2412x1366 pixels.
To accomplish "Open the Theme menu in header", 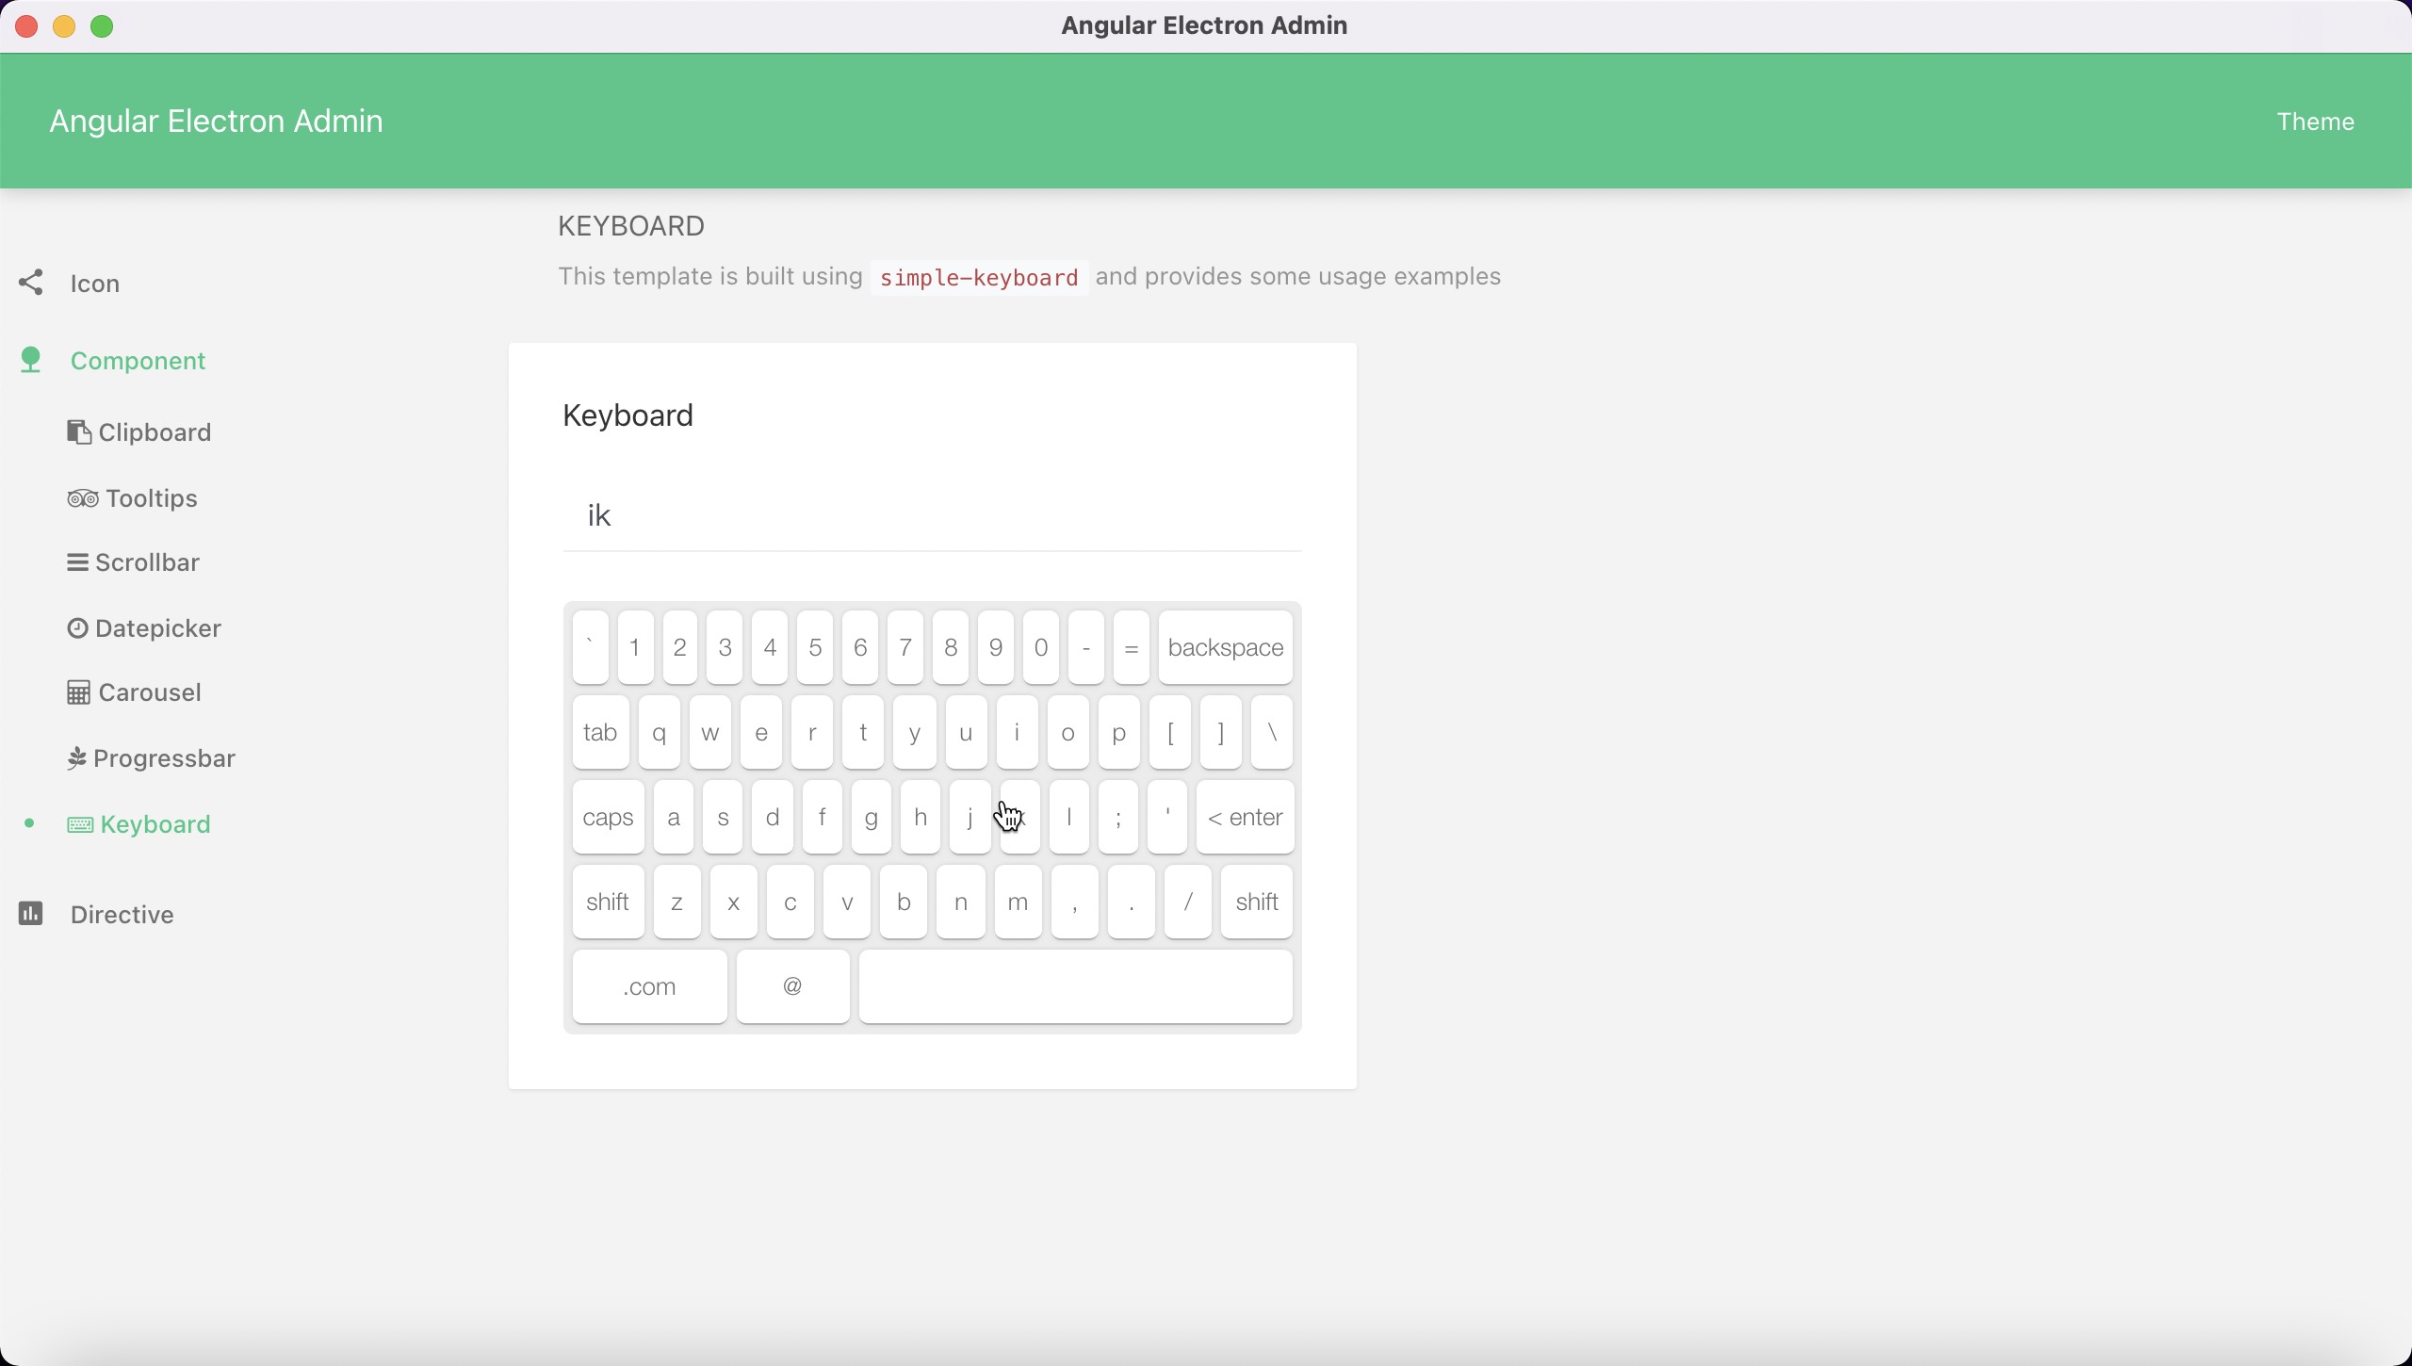I will point(2315,122).
